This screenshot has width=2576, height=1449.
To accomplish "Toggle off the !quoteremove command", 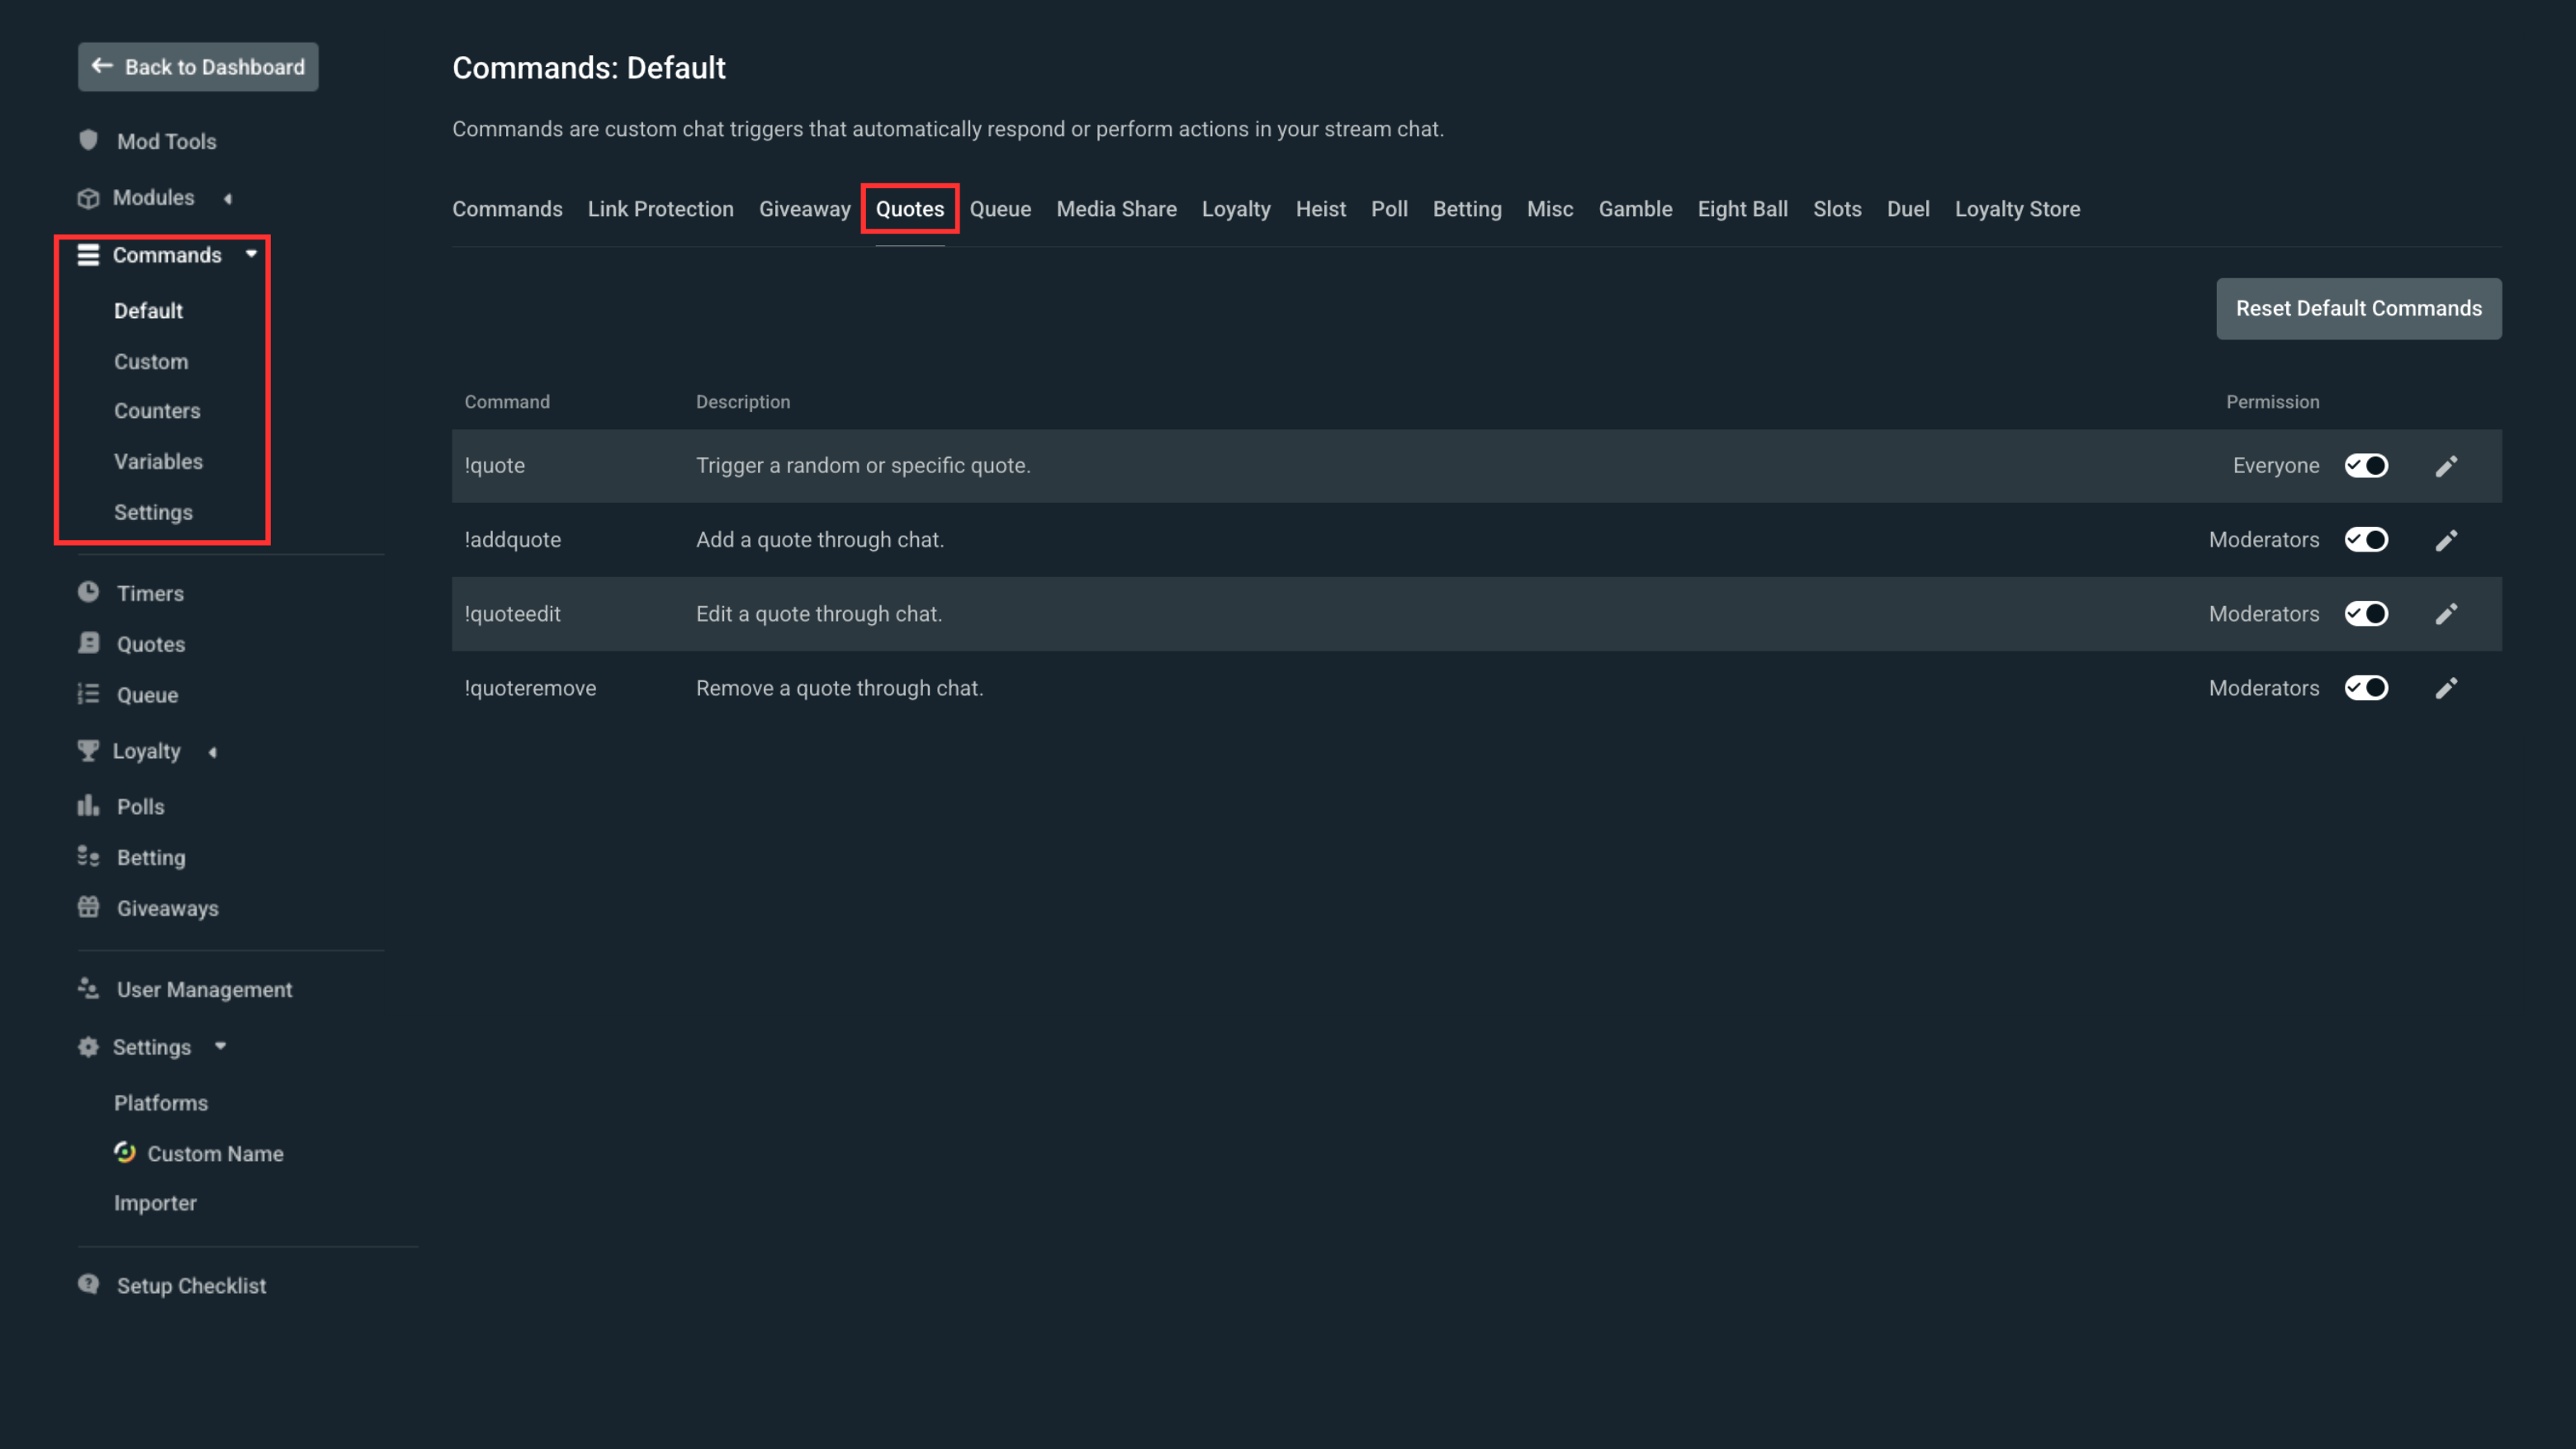I will (2366, 688).
